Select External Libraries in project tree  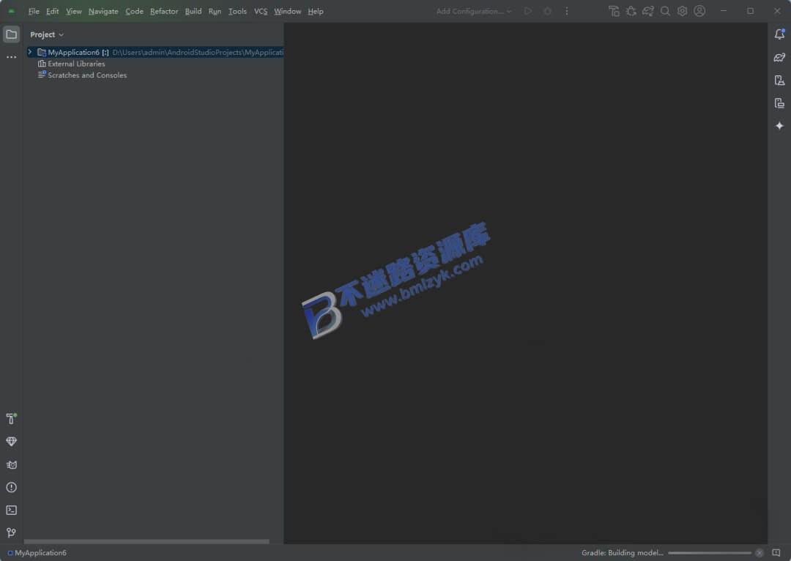click(x=72, y=64)
